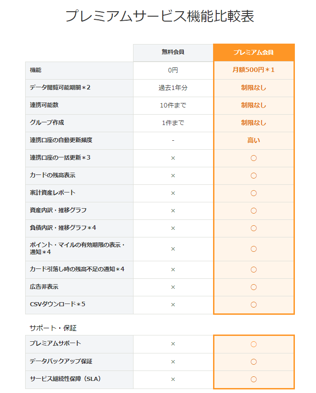Click the cross for プレミアムサポート free column
This screenshot has width=316, height=393.
tap(173, 344)
